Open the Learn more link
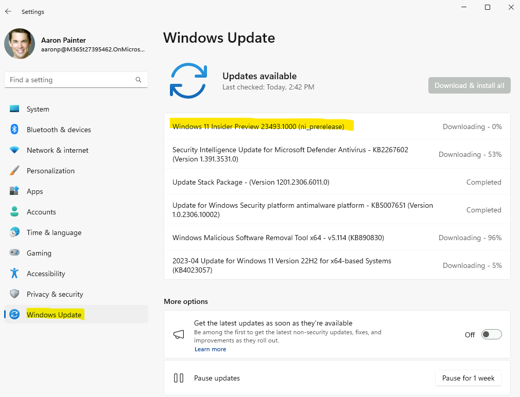This screenshot has width=520, height=397. pyautogui.click(x=210, y=349)
